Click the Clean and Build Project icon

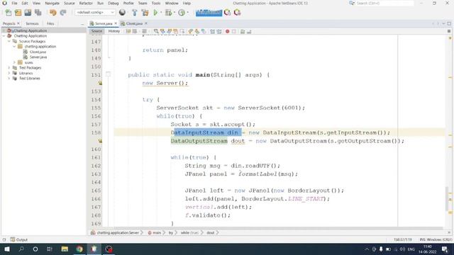pos(145,13)
